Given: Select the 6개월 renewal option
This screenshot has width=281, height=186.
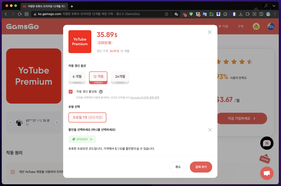Looking at the screenshot, I should [77, 78].
